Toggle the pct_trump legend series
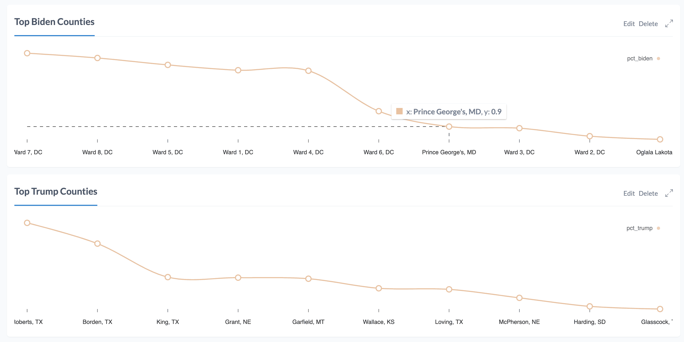This screenshot has width=684, height=342. click(639, 228)
